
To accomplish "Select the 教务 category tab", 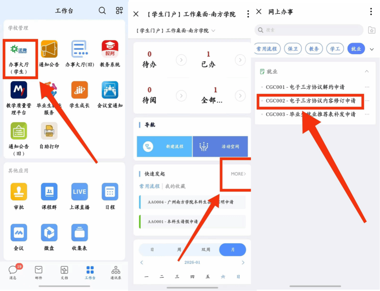I will (x=314, y=49).
